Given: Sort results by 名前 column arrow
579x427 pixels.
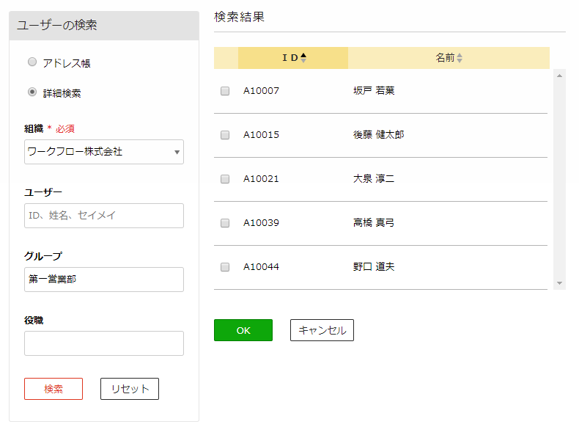Looking at the screenshot, I should pos(460,58).
